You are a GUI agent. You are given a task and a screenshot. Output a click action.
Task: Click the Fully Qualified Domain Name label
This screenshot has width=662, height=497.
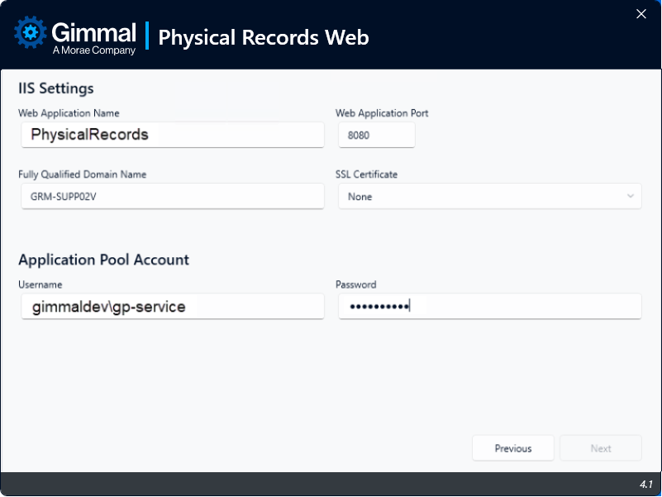[82, 174]
